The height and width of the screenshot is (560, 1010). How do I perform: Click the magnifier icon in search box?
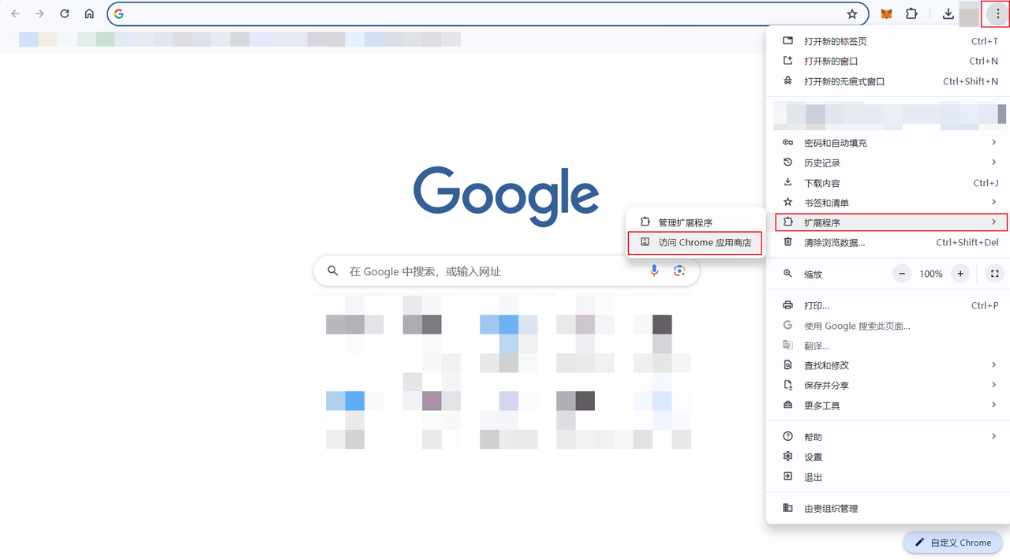333,271
